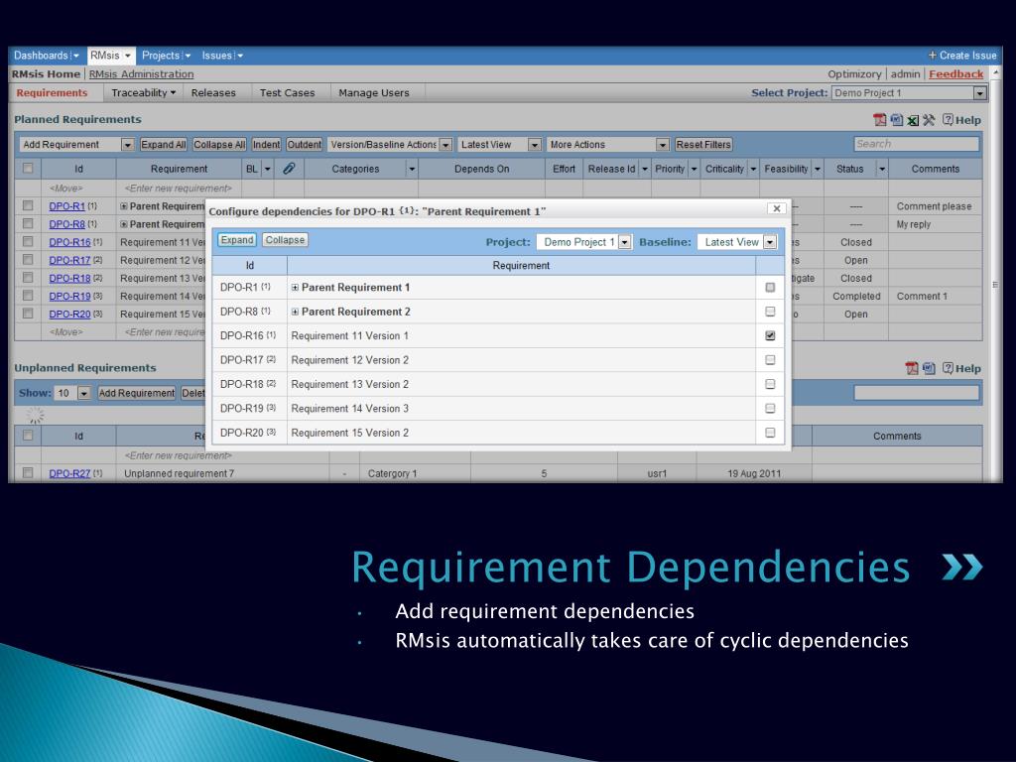
Task: Switch to the Test Cases tab
Action: 287,92
